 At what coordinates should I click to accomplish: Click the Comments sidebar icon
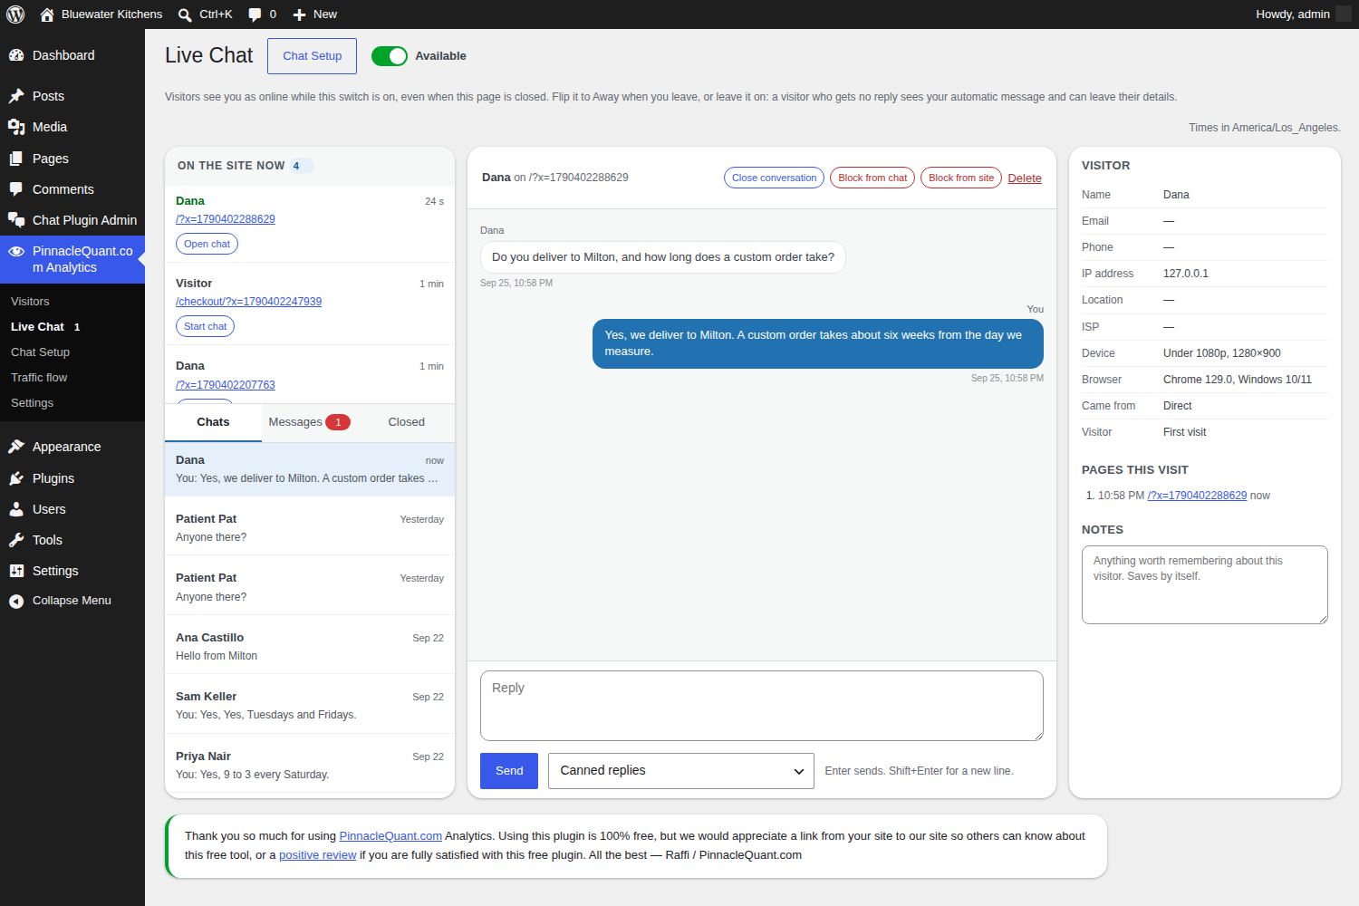16,189
